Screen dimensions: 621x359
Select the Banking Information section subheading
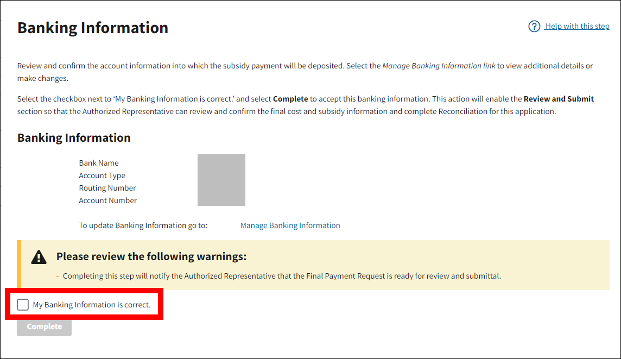click(x=74, y=138)
